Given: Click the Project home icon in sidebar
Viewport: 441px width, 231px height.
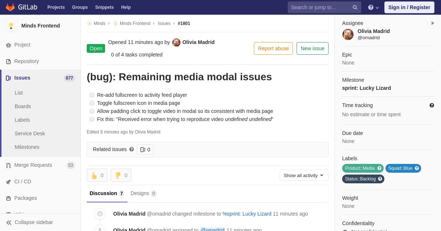Looking at the screenshot, I should 8,45.
